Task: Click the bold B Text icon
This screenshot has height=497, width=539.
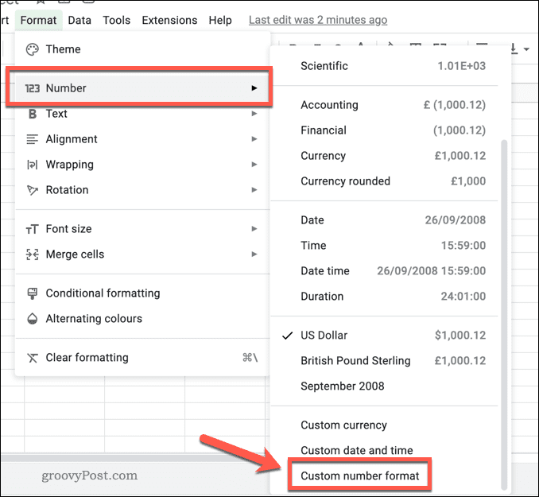Action: click(33, 114)
